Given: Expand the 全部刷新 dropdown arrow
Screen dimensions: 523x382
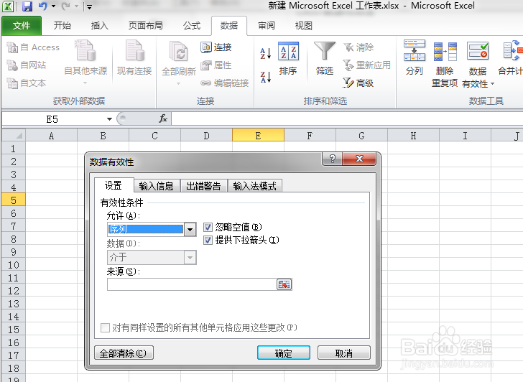Looking at the screenshot, I should (x=178, y=83).
